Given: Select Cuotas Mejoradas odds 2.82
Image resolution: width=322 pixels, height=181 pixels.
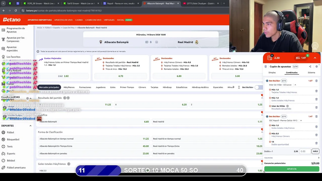Looking at the screenshot, I should (x=63, y=76).
